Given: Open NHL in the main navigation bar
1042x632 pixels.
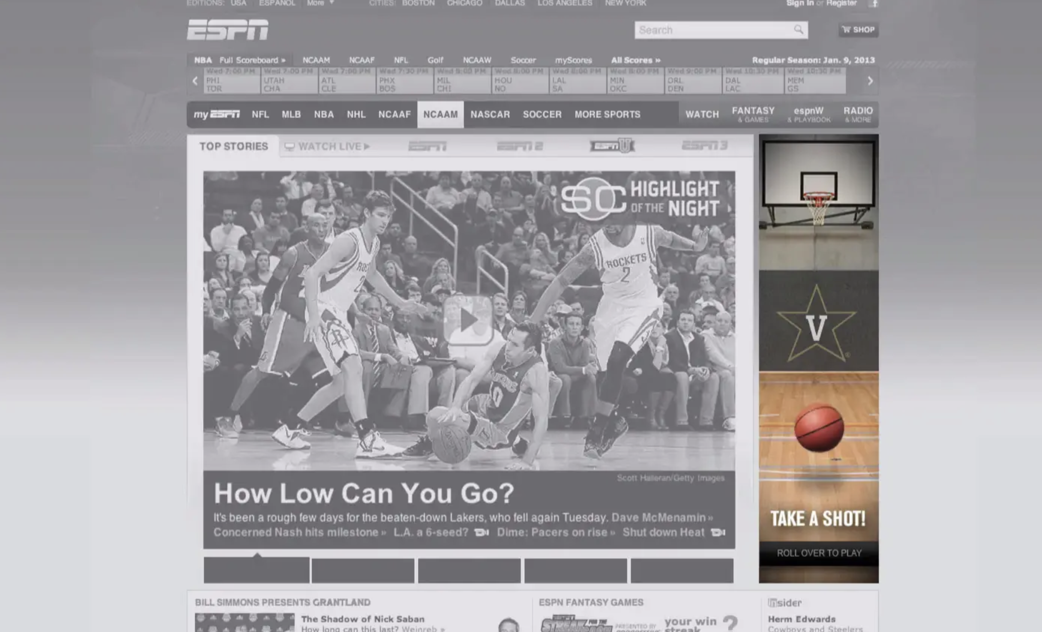Looking at the screenshot, I should pos(356,115).
